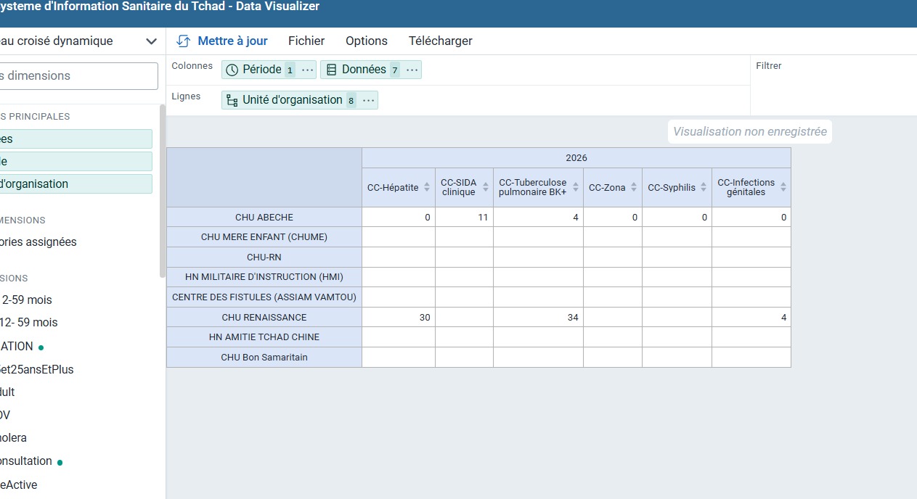Expand the visualization type dropdown chevron
Viewport: 917px width, 499px height.
coord(151,41)
